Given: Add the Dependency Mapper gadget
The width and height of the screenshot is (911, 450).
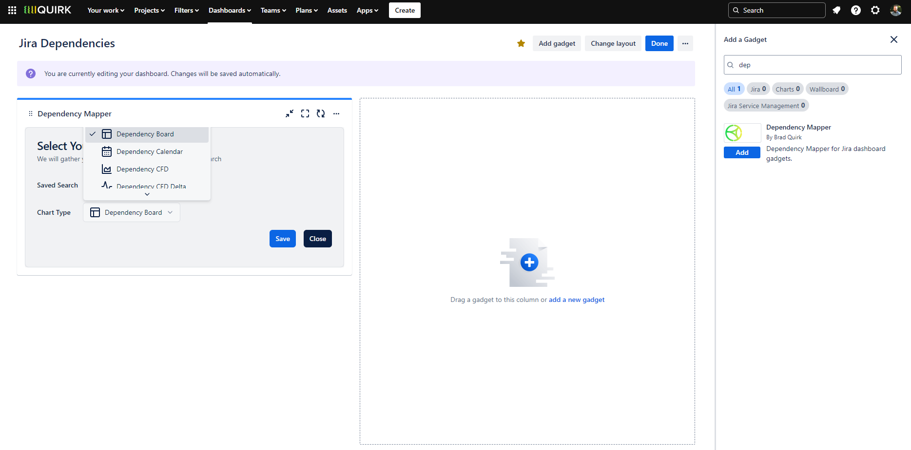Looking at the screenshot, I should (x=742, y=152).
